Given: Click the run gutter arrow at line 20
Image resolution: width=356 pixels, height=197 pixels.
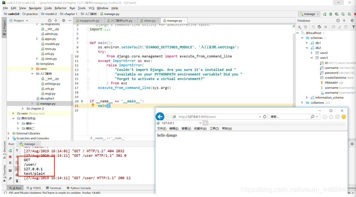Looking at the screenshot, I should point(82,101).
